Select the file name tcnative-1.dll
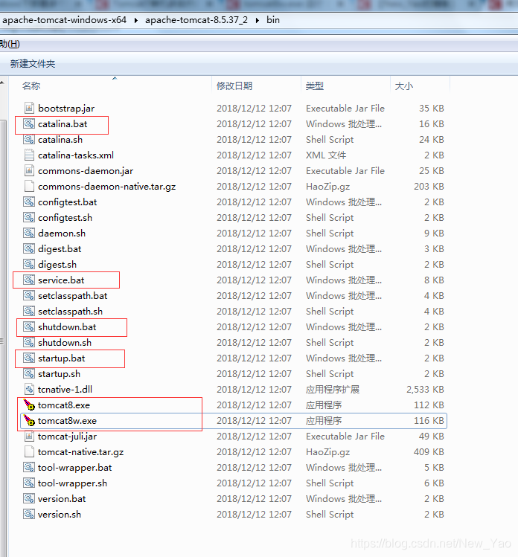 click(x=65, y=390)
